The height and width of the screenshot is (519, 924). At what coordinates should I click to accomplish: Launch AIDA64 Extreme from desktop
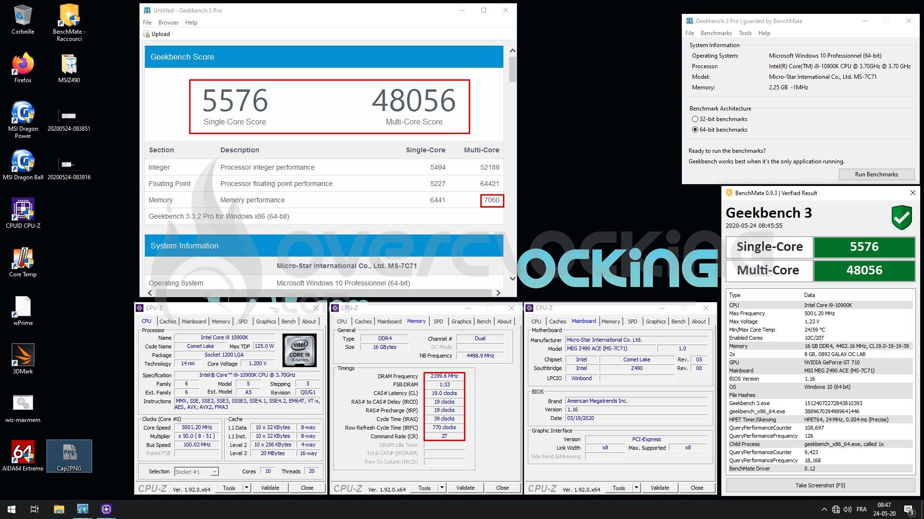click(23, 456)
